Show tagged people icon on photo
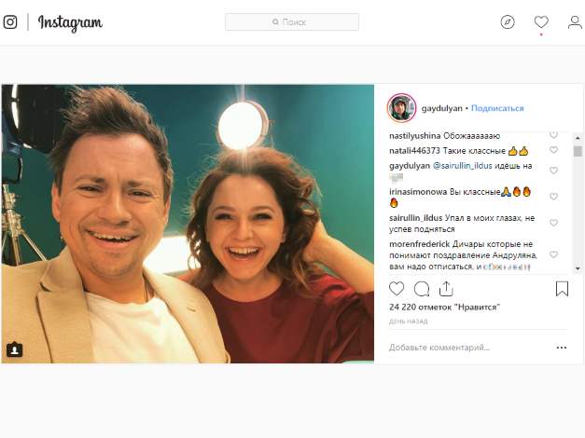This screenshot has height=438, width=585. (x=14, y=349)
